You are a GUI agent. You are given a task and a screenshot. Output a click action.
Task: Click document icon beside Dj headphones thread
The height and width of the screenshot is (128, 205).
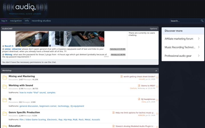click(139, 99)
